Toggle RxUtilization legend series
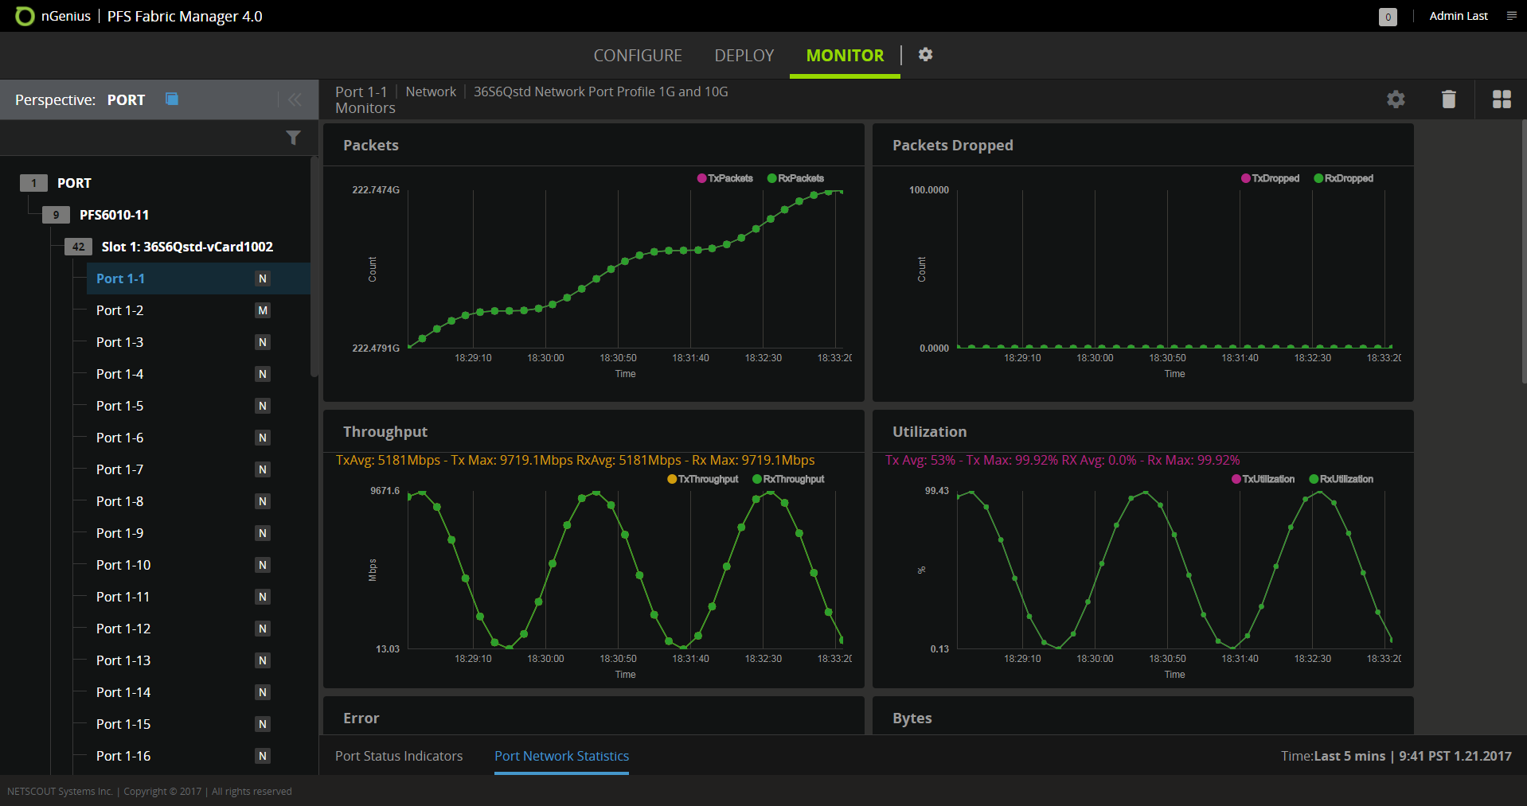 click(x=1341, y=479)
